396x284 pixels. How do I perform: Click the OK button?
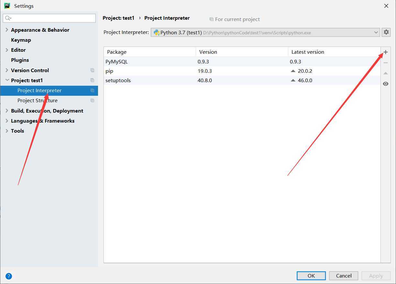[x=311, y=276]
